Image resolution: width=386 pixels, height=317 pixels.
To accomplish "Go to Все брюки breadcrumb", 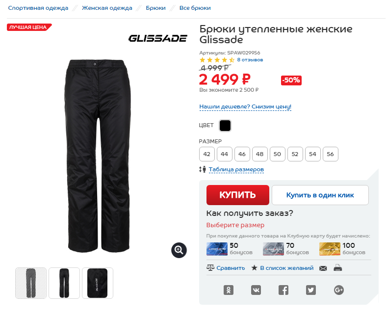I will [x=195, y=8].
